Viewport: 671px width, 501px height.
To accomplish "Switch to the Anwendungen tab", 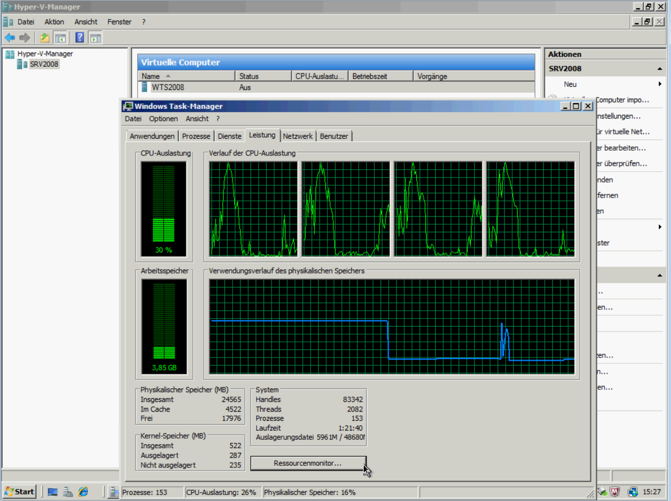I will (x=152, y=136).
